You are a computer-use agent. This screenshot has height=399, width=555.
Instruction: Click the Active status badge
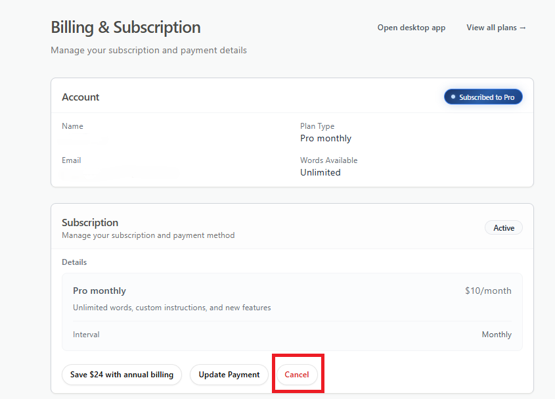point(504,228)
